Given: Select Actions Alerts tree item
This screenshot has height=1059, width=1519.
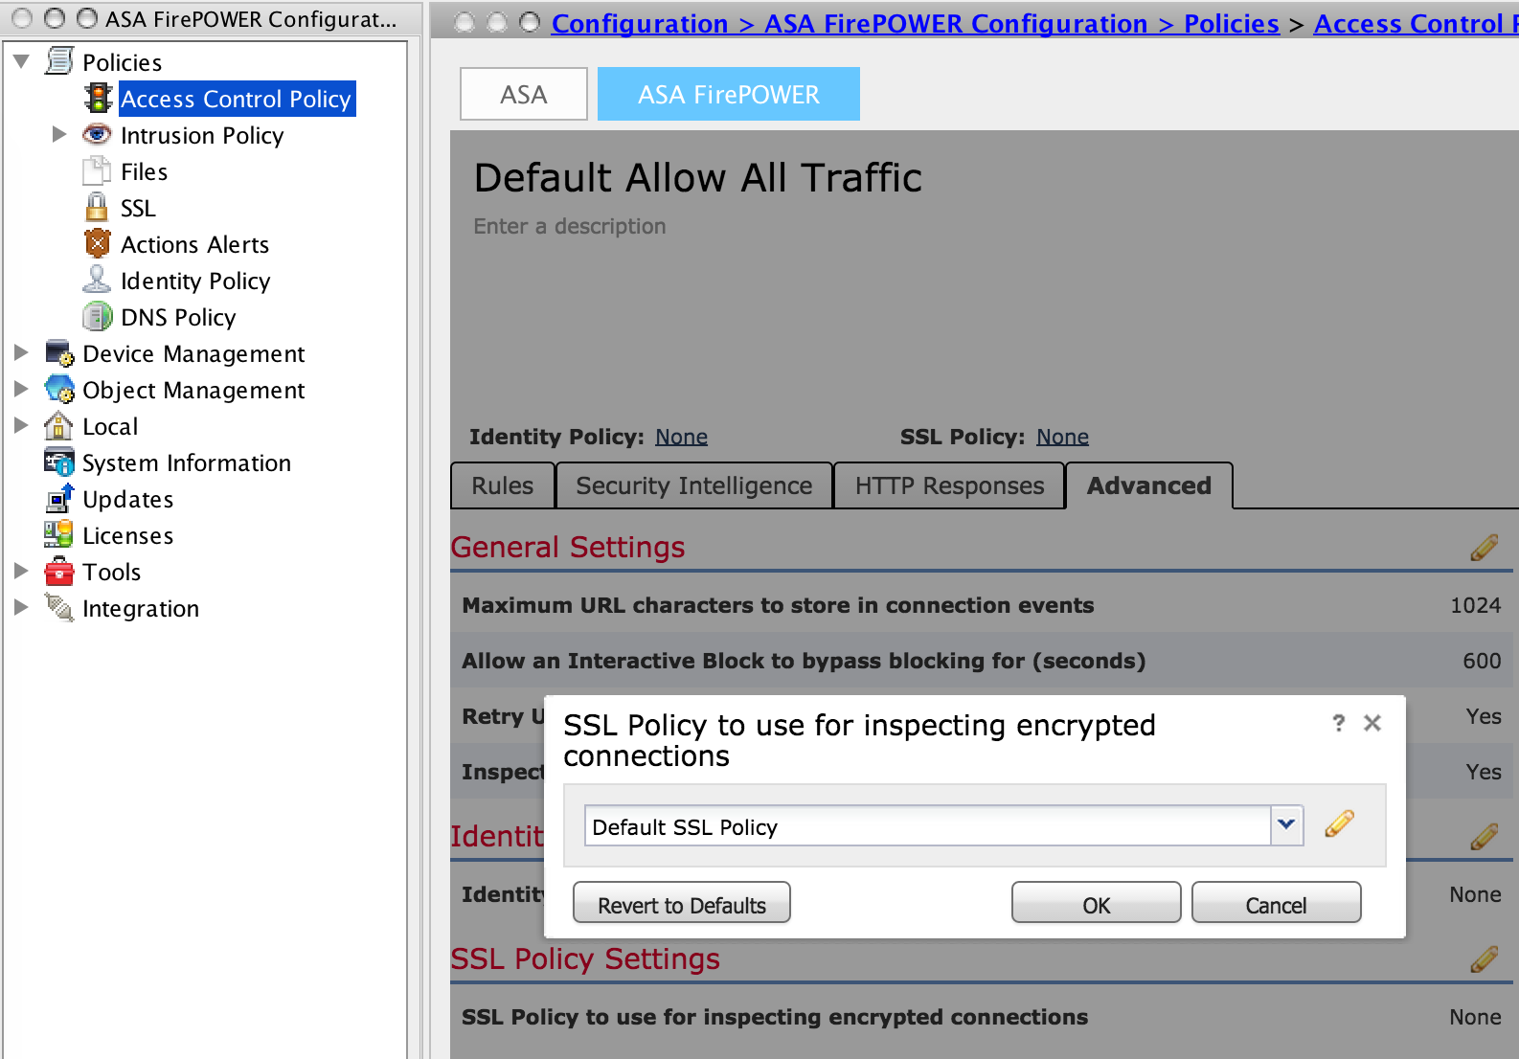Looking at the screenshot, I should coord(195,243).
